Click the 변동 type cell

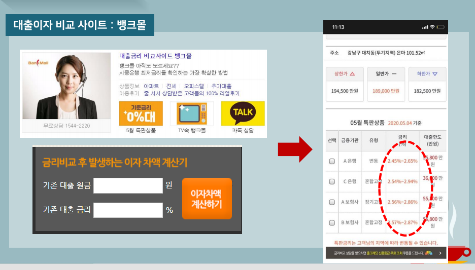tap(374, 161)
